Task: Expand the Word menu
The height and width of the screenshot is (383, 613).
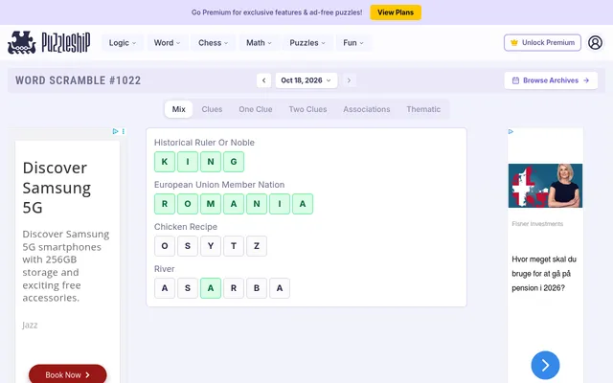Action: coord(167,42)
